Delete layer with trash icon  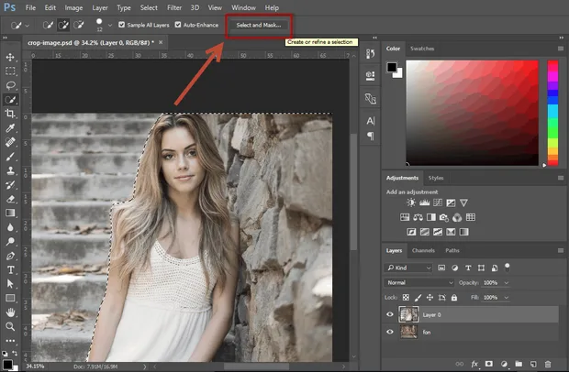(x=548, y=364)
